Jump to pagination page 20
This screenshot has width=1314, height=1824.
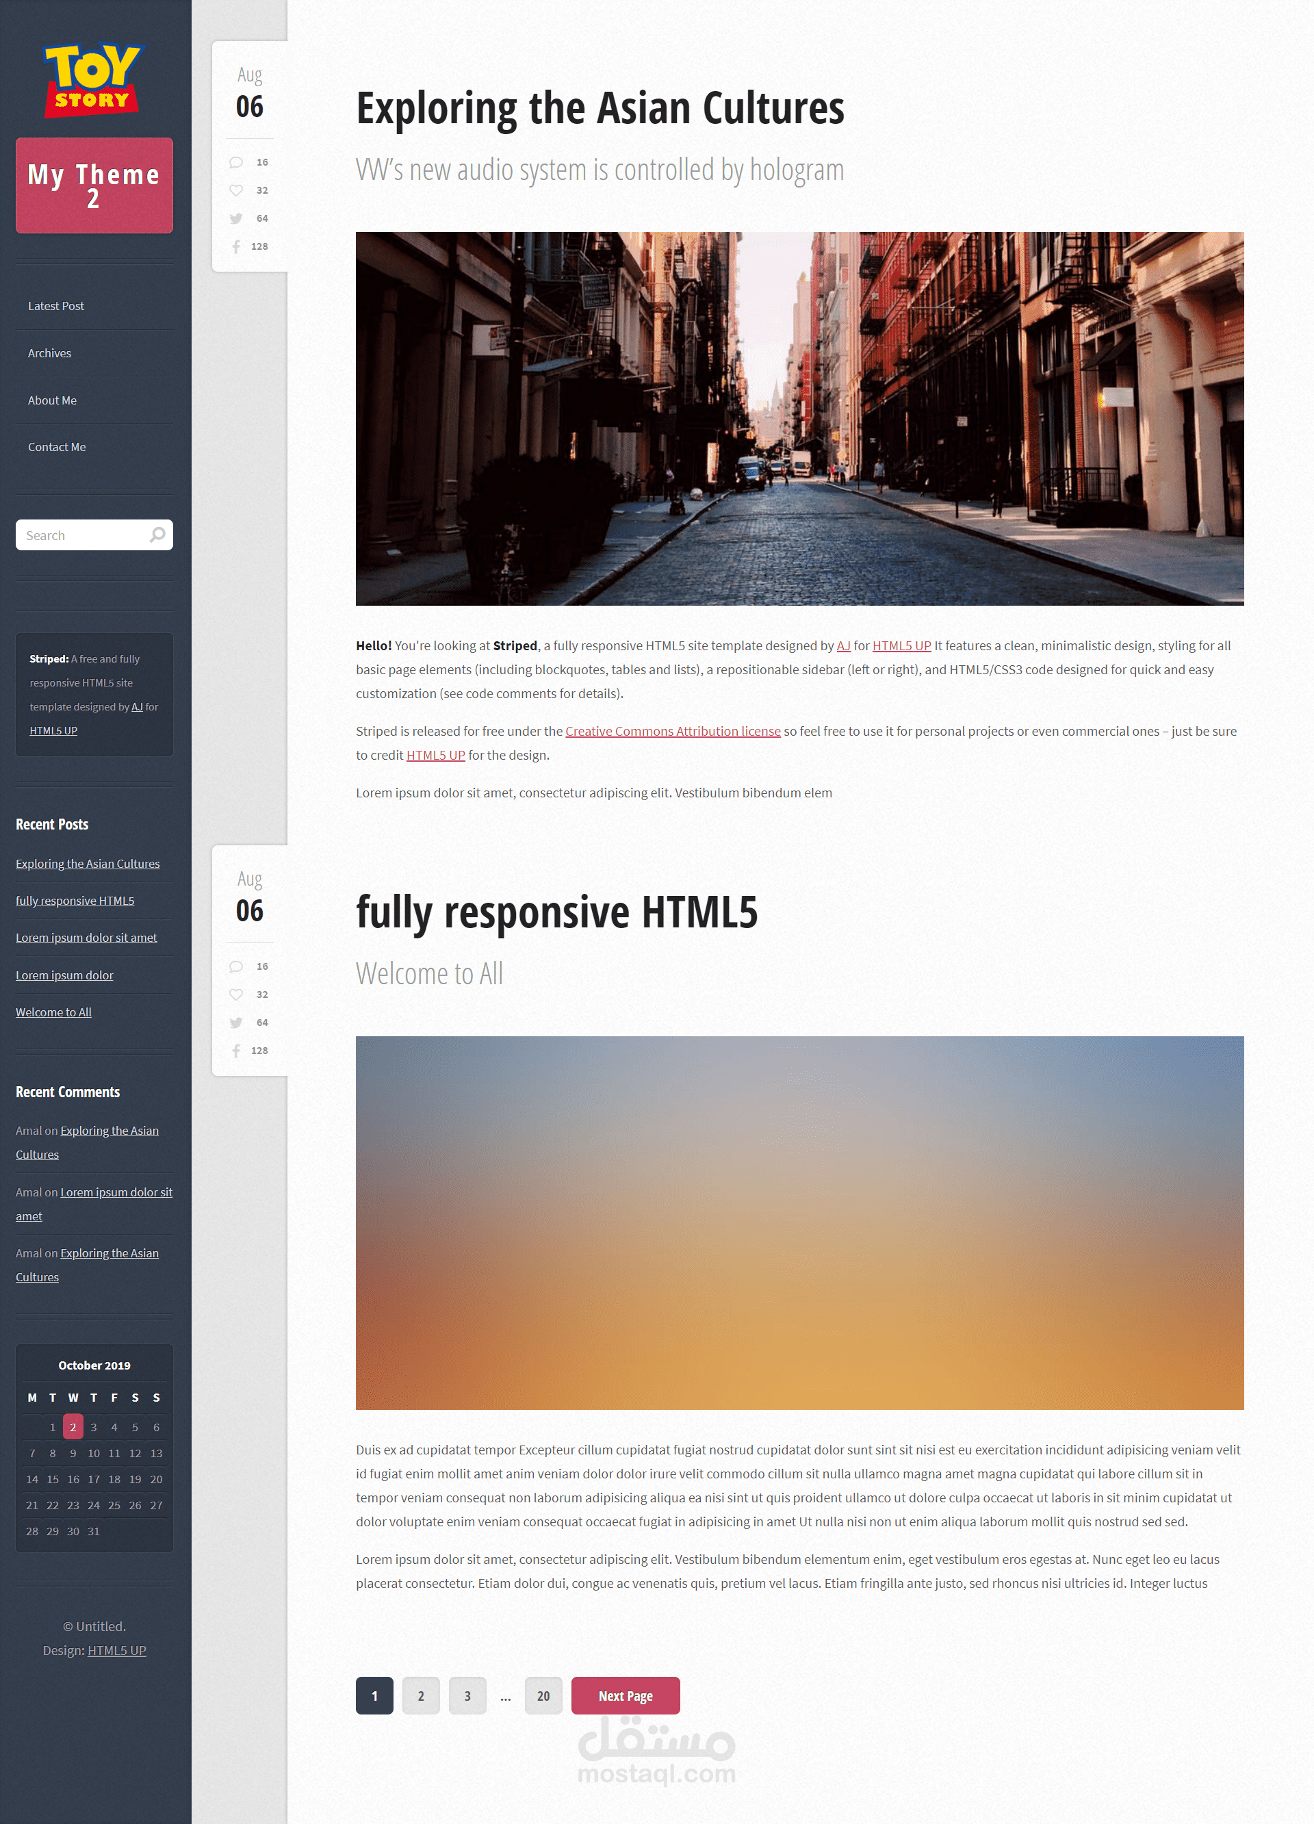pos(543,1695)
